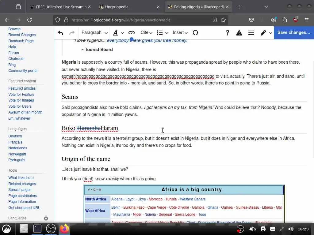This screenshot has height=235, width=314.
Task: Open Firefox application menu
Action: coord(306,20)
